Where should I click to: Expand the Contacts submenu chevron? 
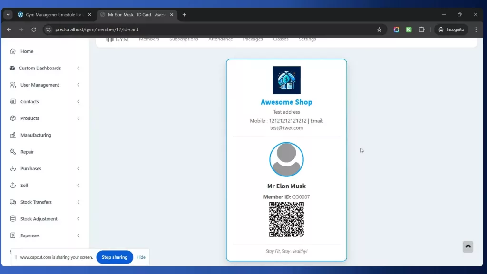click(78, 102)
